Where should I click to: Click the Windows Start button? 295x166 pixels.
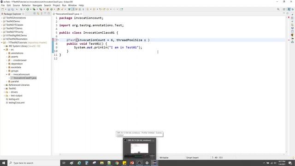pyautogui.click(x=4, y=163)
